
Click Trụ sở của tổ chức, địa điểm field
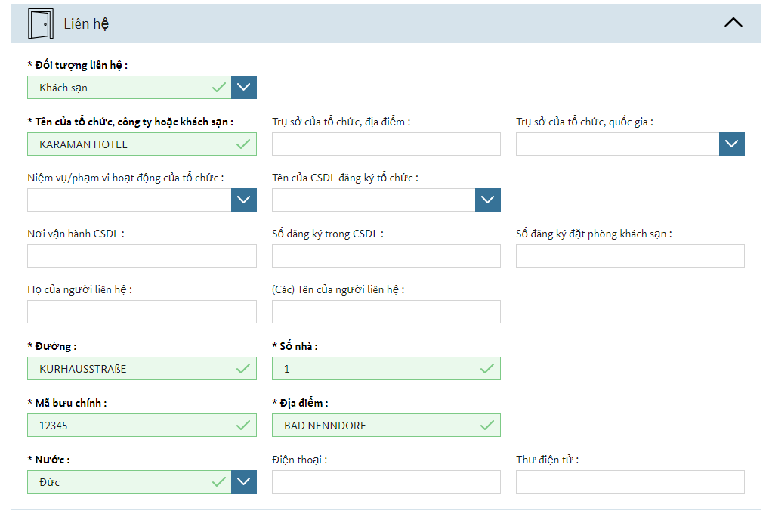[x=386, y=144]
